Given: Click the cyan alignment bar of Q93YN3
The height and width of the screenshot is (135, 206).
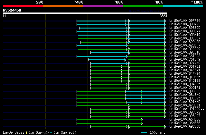Looking at the screenshot, I should coord(121,24).
